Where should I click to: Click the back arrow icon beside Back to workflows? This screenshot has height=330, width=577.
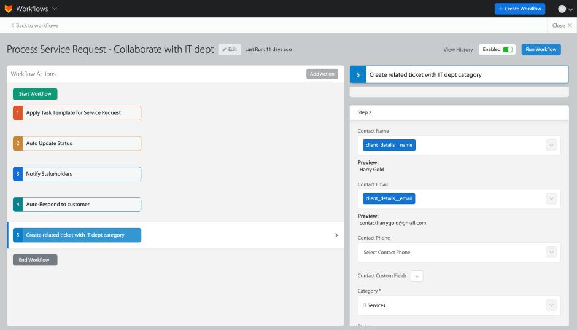coord(12,25)
